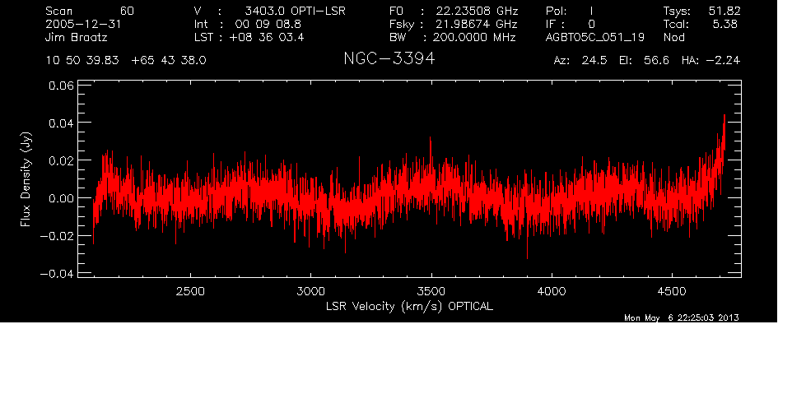792x403 pixels.
Task: Click the Az: 24.5 readout
Action: 580,61
